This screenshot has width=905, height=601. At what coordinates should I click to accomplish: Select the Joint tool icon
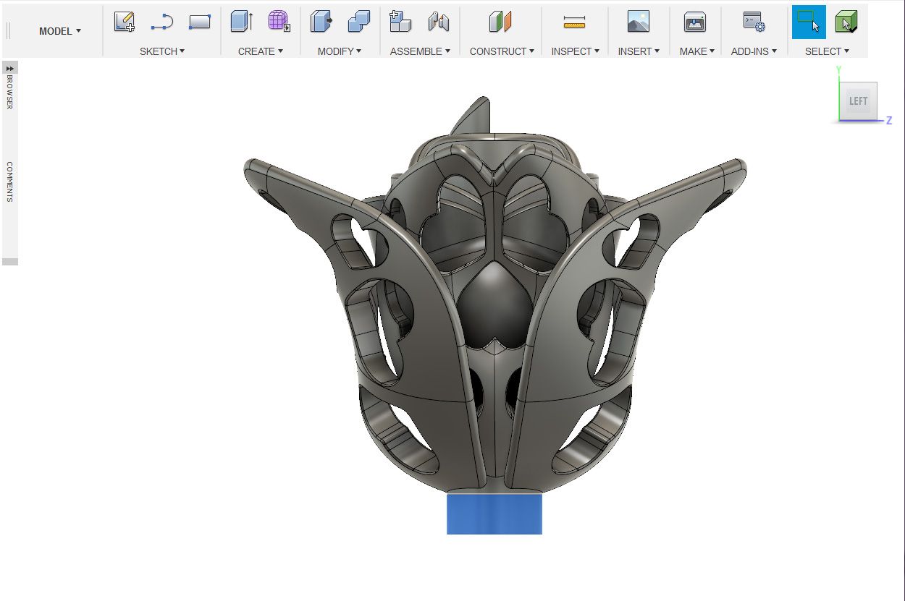[439, 22]
